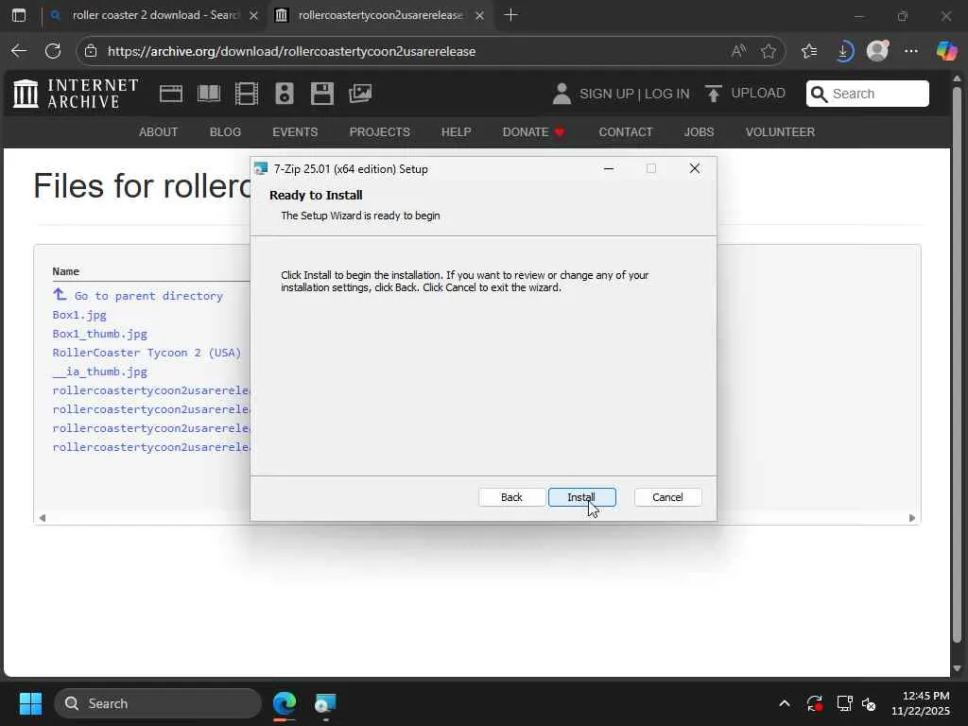Open the Box1_thumb.jpg file link
Image resolution: width=968 pixels, height=726 pixels.
tap(100, 334)
